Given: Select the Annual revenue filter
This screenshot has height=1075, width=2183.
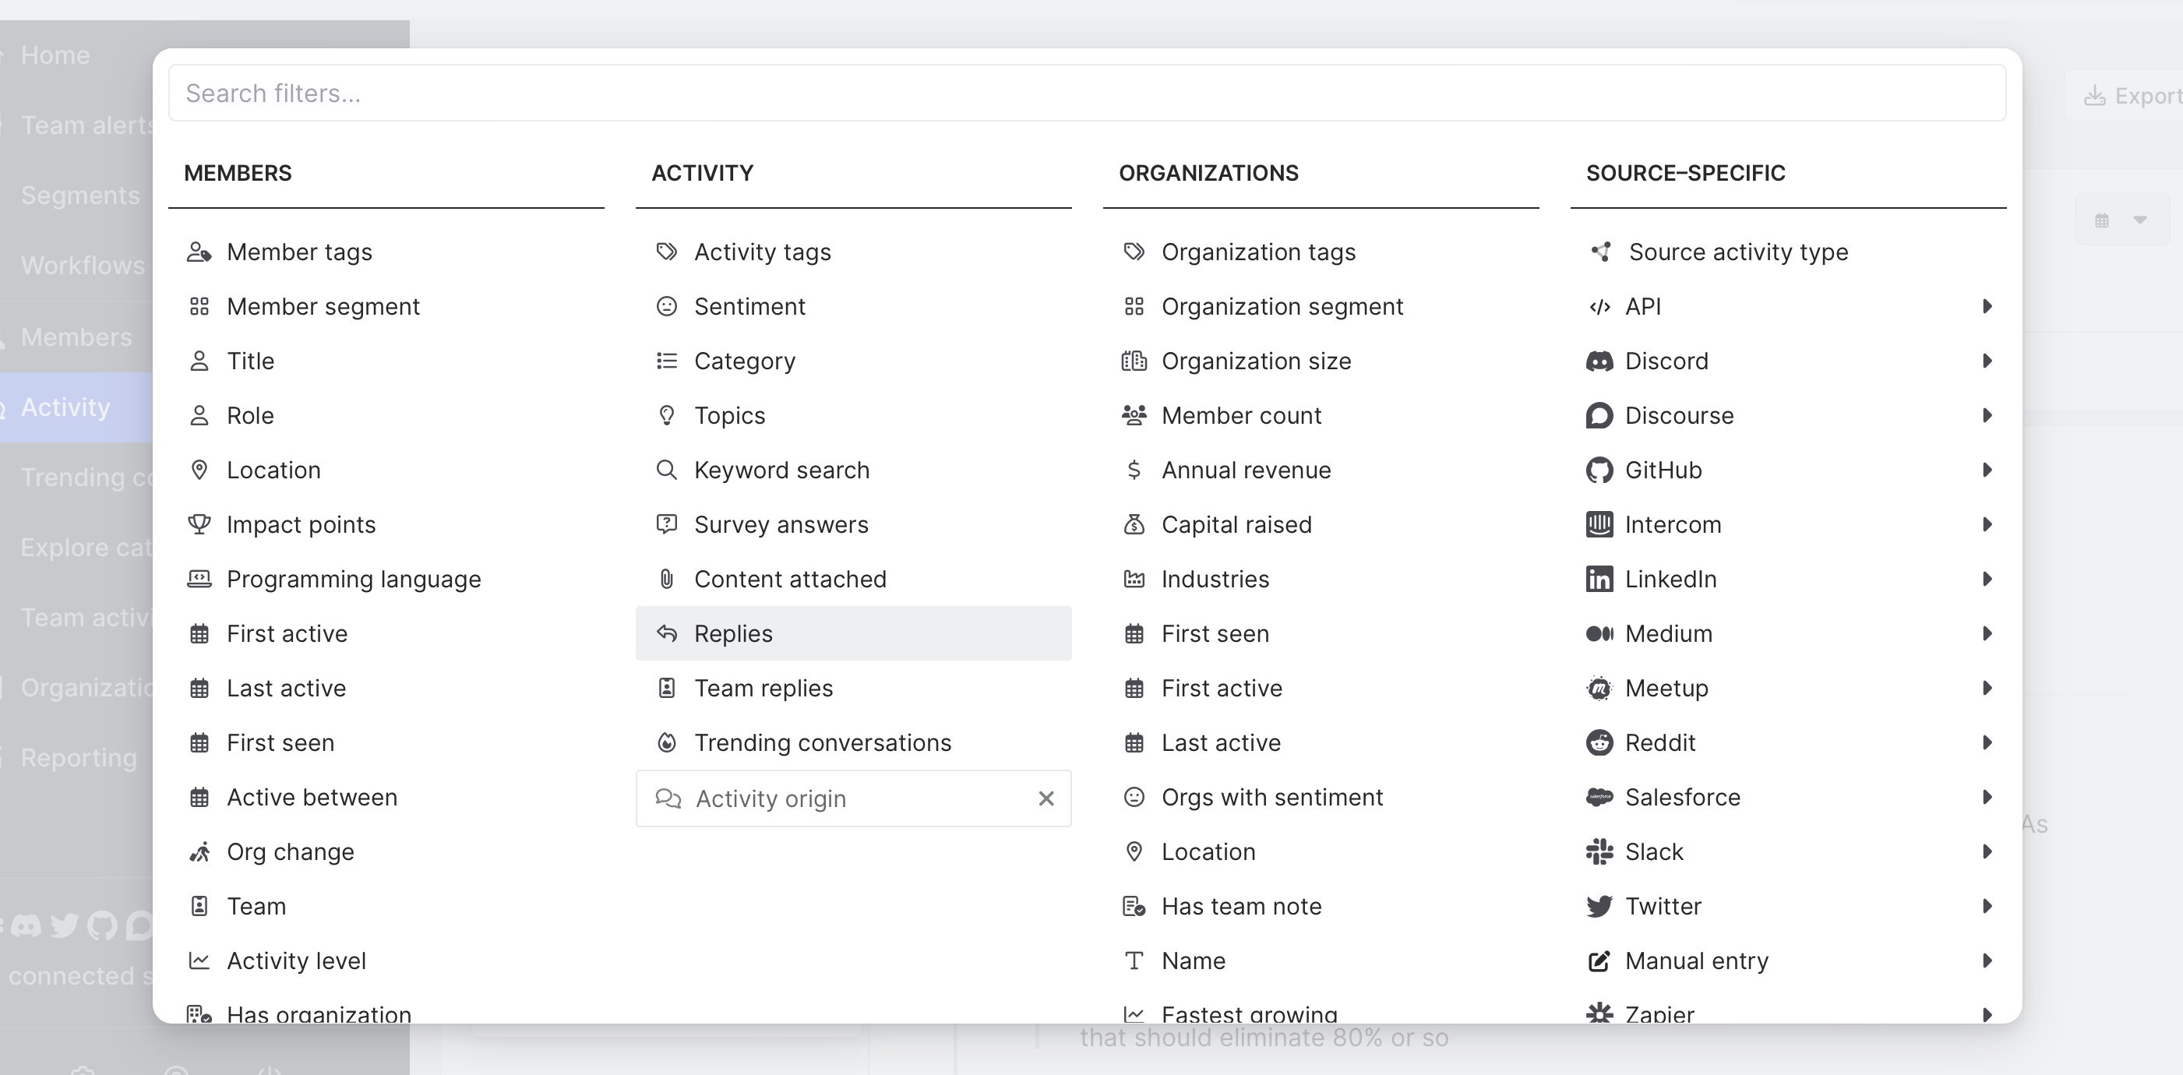Looking at the screenshot, I should [1246, 471].
